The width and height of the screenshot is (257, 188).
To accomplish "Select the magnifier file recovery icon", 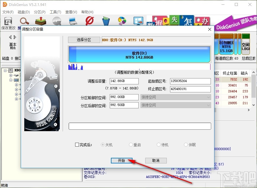I will pyautogui.click(x=24, y=21).
